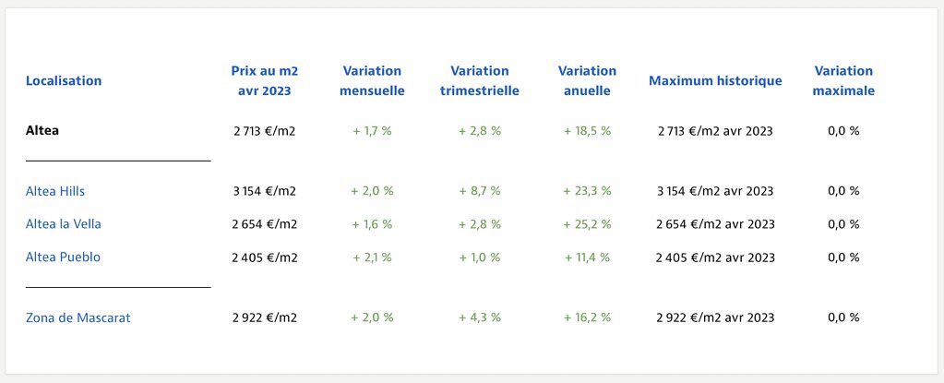Viewport: 944px width, 383px height.
Task: Click Altea's 2 713 €/m2 price cell
Action: click(264, 131)
